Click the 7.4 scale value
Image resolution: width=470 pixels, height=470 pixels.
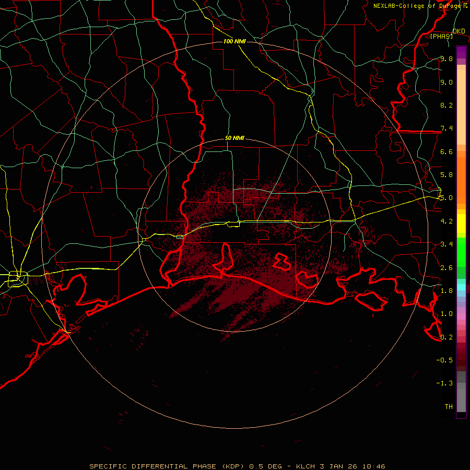tap(446, 128)
